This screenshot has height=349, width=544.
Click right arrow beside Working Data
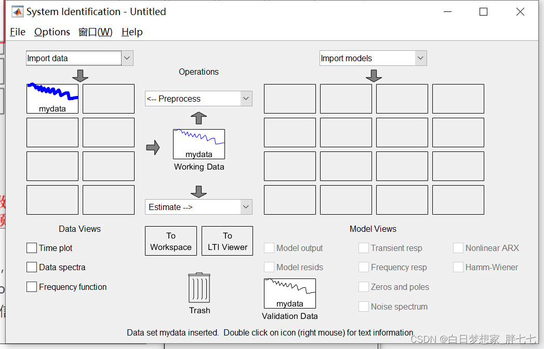(153, 147)
